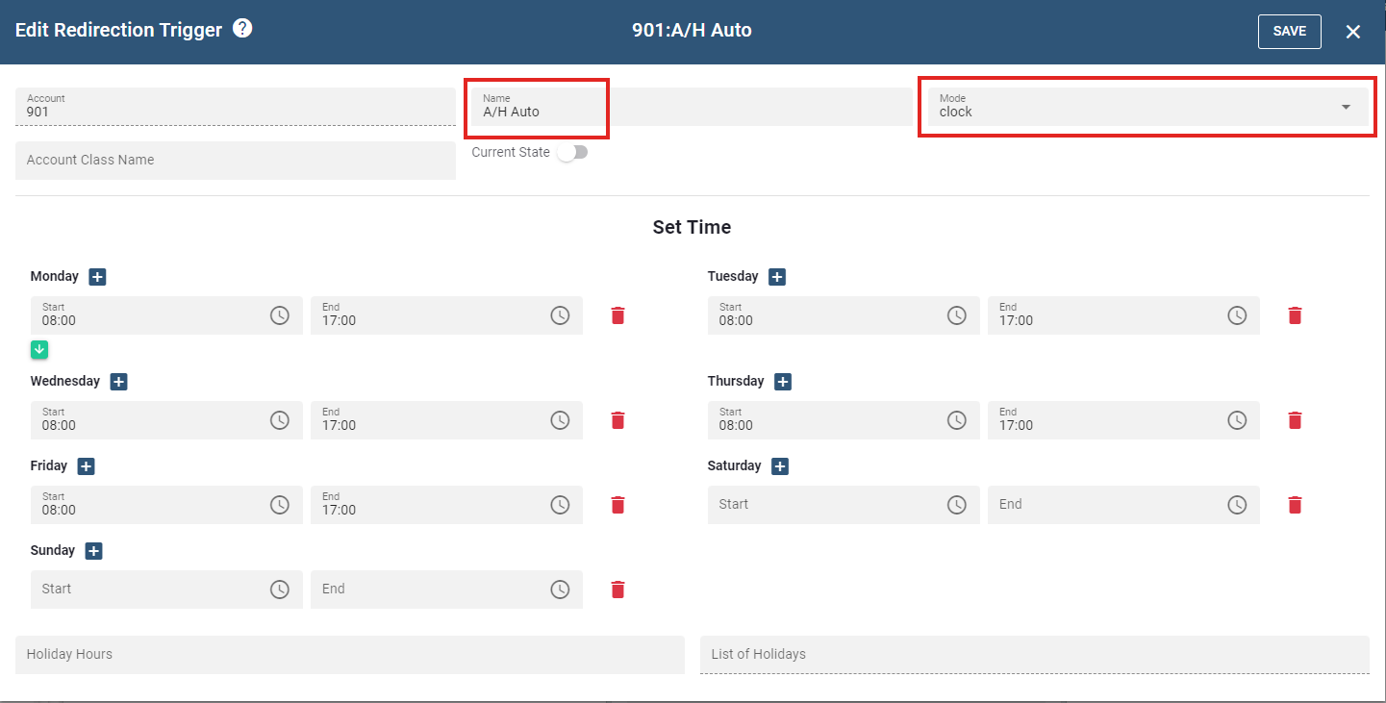This screenshot has height=703, width=1386.
Task: Open clock picker for Friday end time
Action: 560,505
